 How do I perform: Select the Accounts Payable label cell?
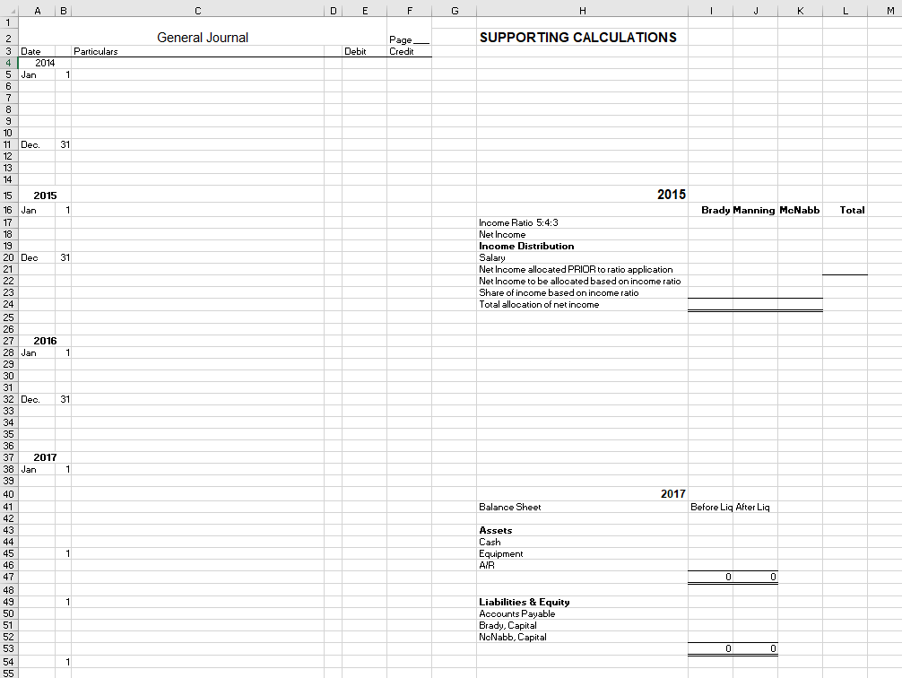pyautogui.click(x=582, y=613)
